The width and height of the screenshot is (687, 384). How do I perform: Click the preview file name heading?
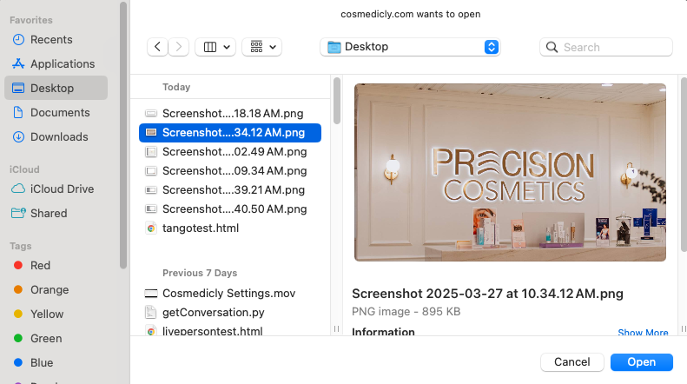tap(487, 294)
